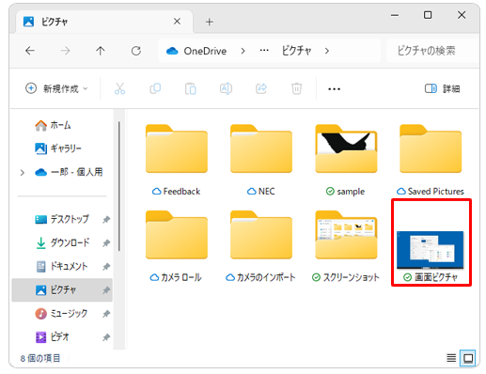This screenshot has height=374, width=486.
Task: Select the Saved Pictures folder
Action: point(431,161)
